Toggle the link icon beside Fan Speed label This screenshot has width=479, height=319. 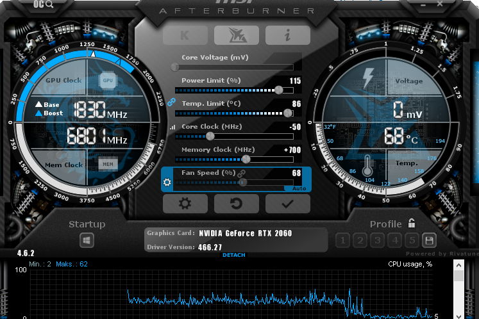241,174
